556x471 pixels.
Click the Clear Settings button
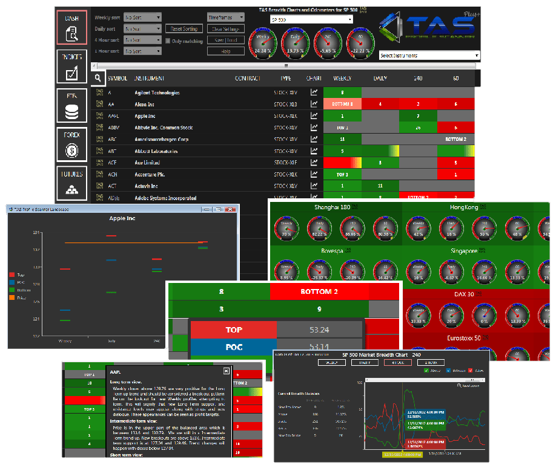(x=226, y=28)
